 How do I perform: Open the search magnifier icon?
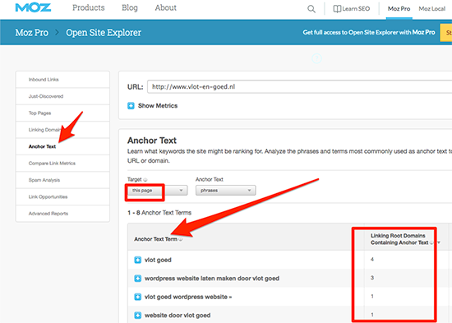point(311,9)
